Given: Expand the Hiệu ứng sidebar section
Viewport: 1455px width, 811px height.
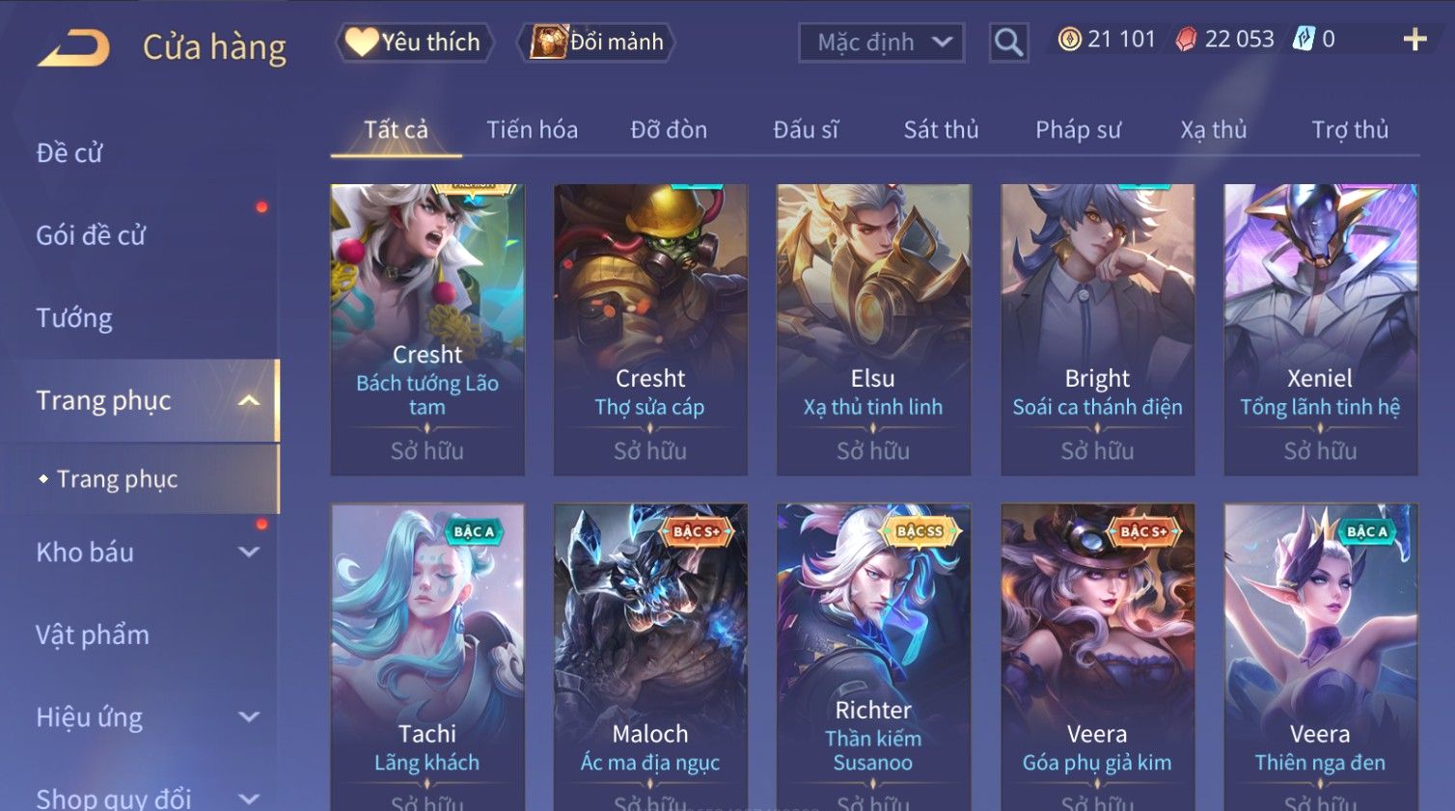Looking at the screenshot, I should tap(249, 717).
